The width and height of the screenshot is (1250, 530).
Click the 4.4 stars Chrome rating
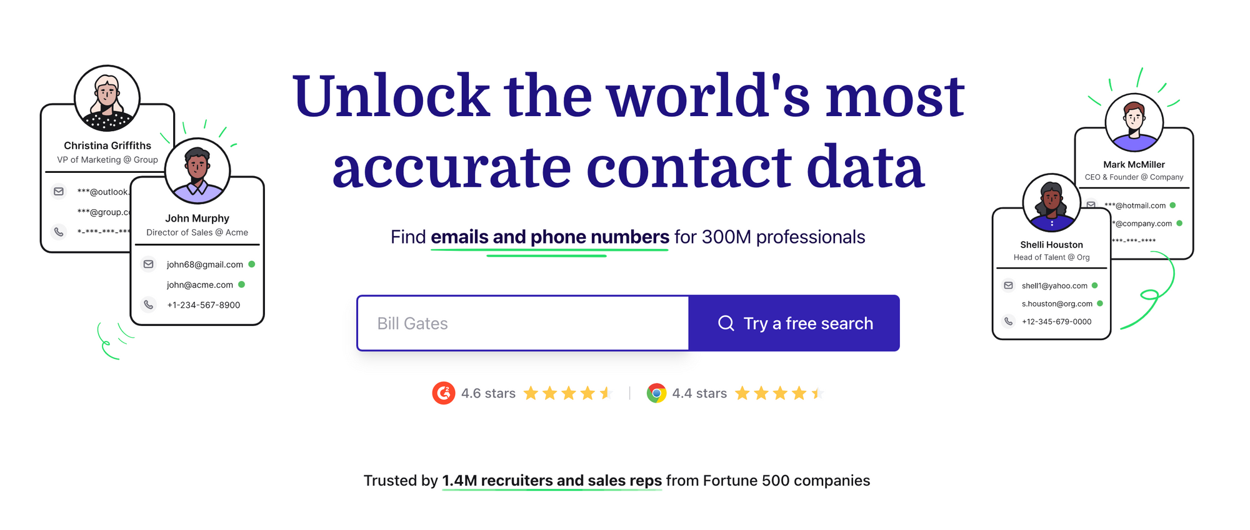pos(699,393)
